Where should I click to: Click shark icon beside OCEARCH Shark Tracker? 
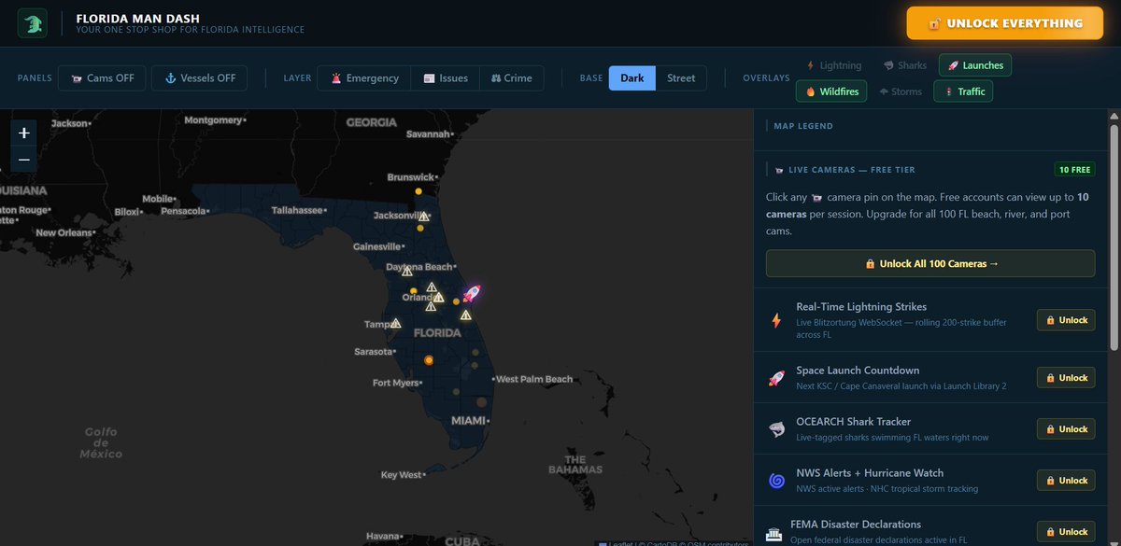tap(775, 429)
